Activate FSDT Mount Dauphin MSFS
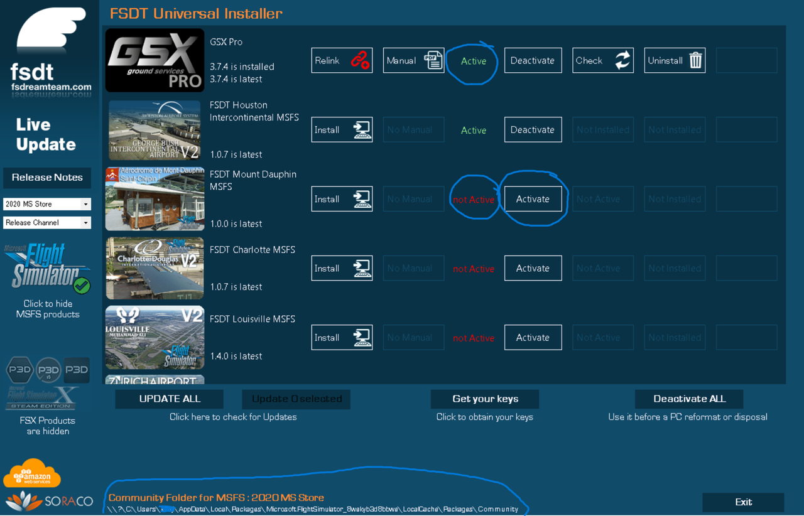 (x=533, y=199)
